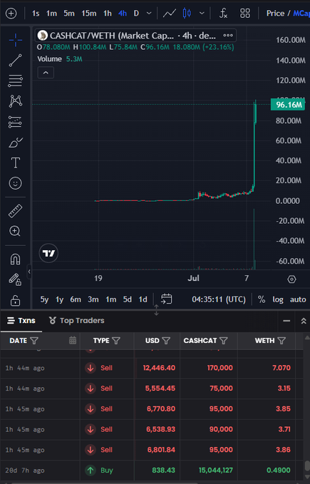Filter transactions by USD amount
This screenshot has height=484, width=310.
[x=166, y=341]
